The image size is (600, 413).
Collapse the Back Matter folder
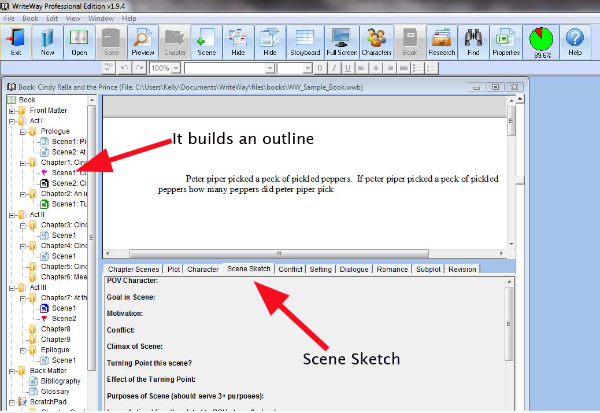pos(12,371)
